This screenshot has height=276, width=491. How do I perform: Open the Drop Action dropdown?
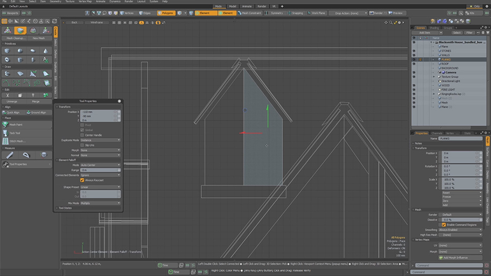pos(348,13)
